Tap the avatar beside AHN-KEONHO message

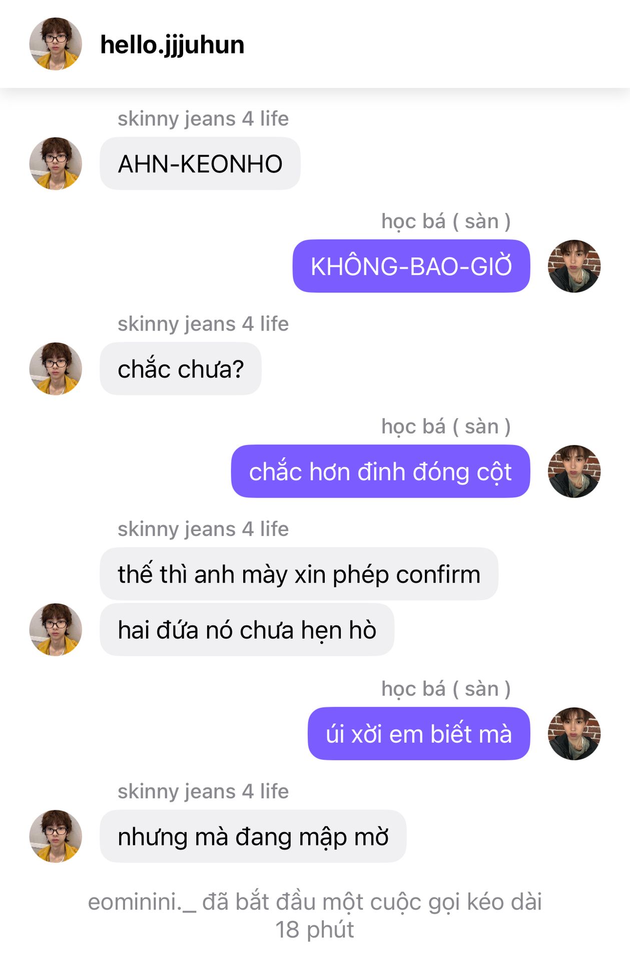click(56, 164)
